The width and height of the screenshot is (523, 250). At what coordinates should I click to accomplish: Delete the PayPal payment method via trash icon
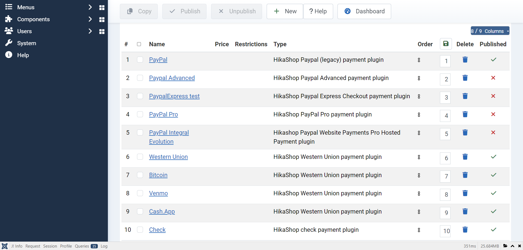point(465,60)
